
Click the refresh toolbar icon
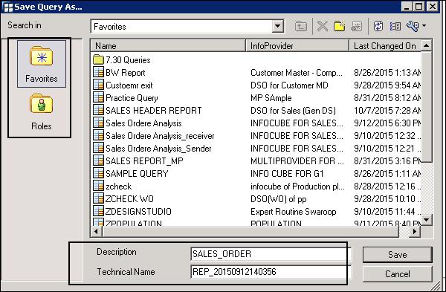click(x=378, y=27)
